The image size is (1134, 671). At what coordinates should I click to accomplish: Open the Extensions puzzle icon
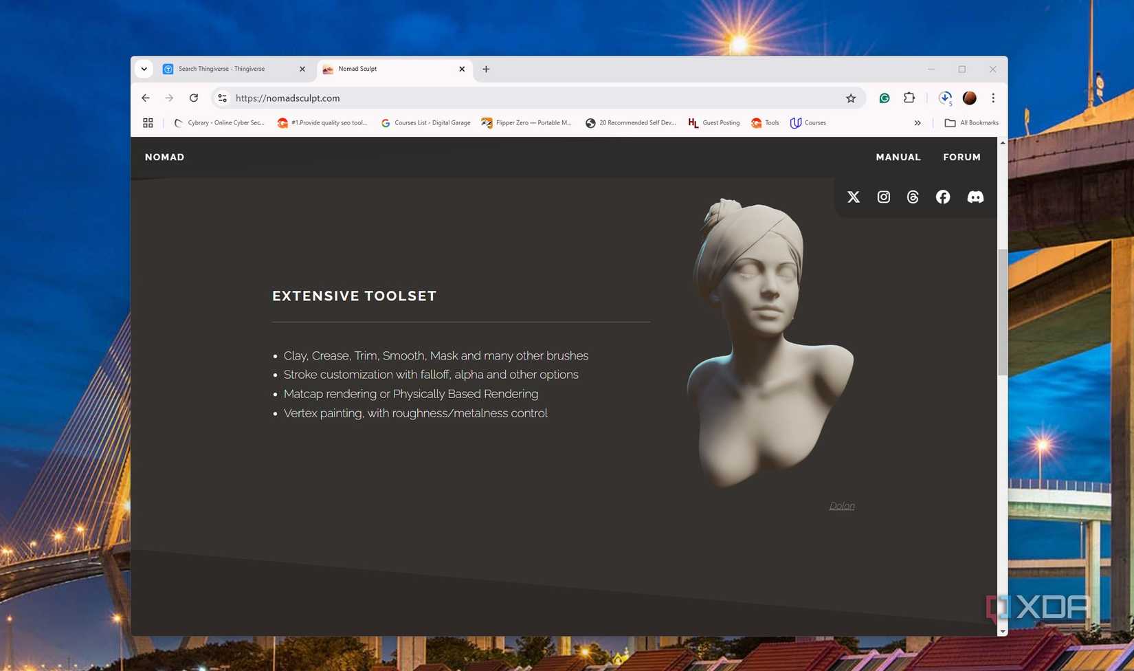click(909, 98)
